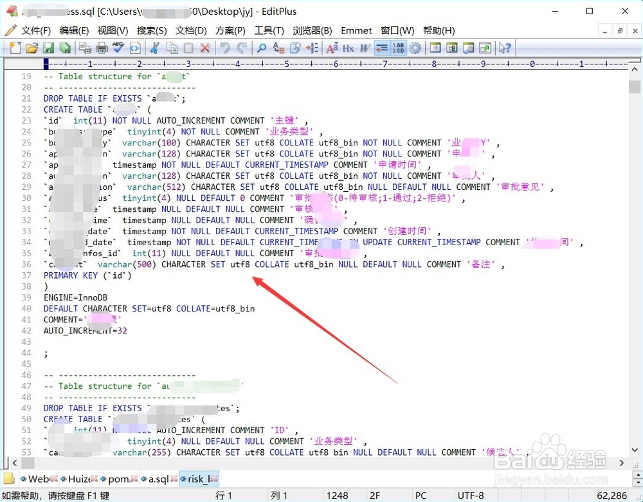
Task: Click line number 42 in gutter
Action: pos(26,331)
